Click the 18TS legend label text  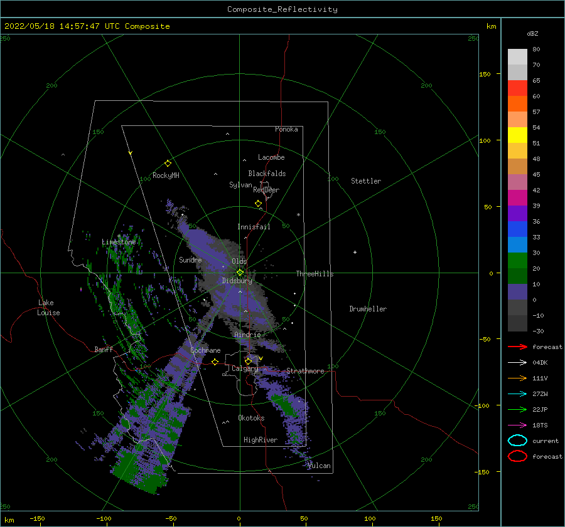[x=540, y=425]
